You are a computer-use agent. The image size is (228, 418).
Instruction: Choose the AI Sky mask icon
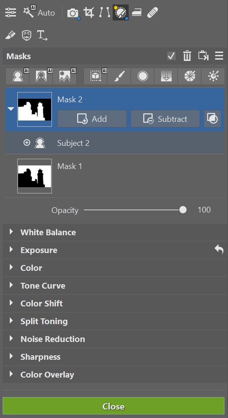65,76
